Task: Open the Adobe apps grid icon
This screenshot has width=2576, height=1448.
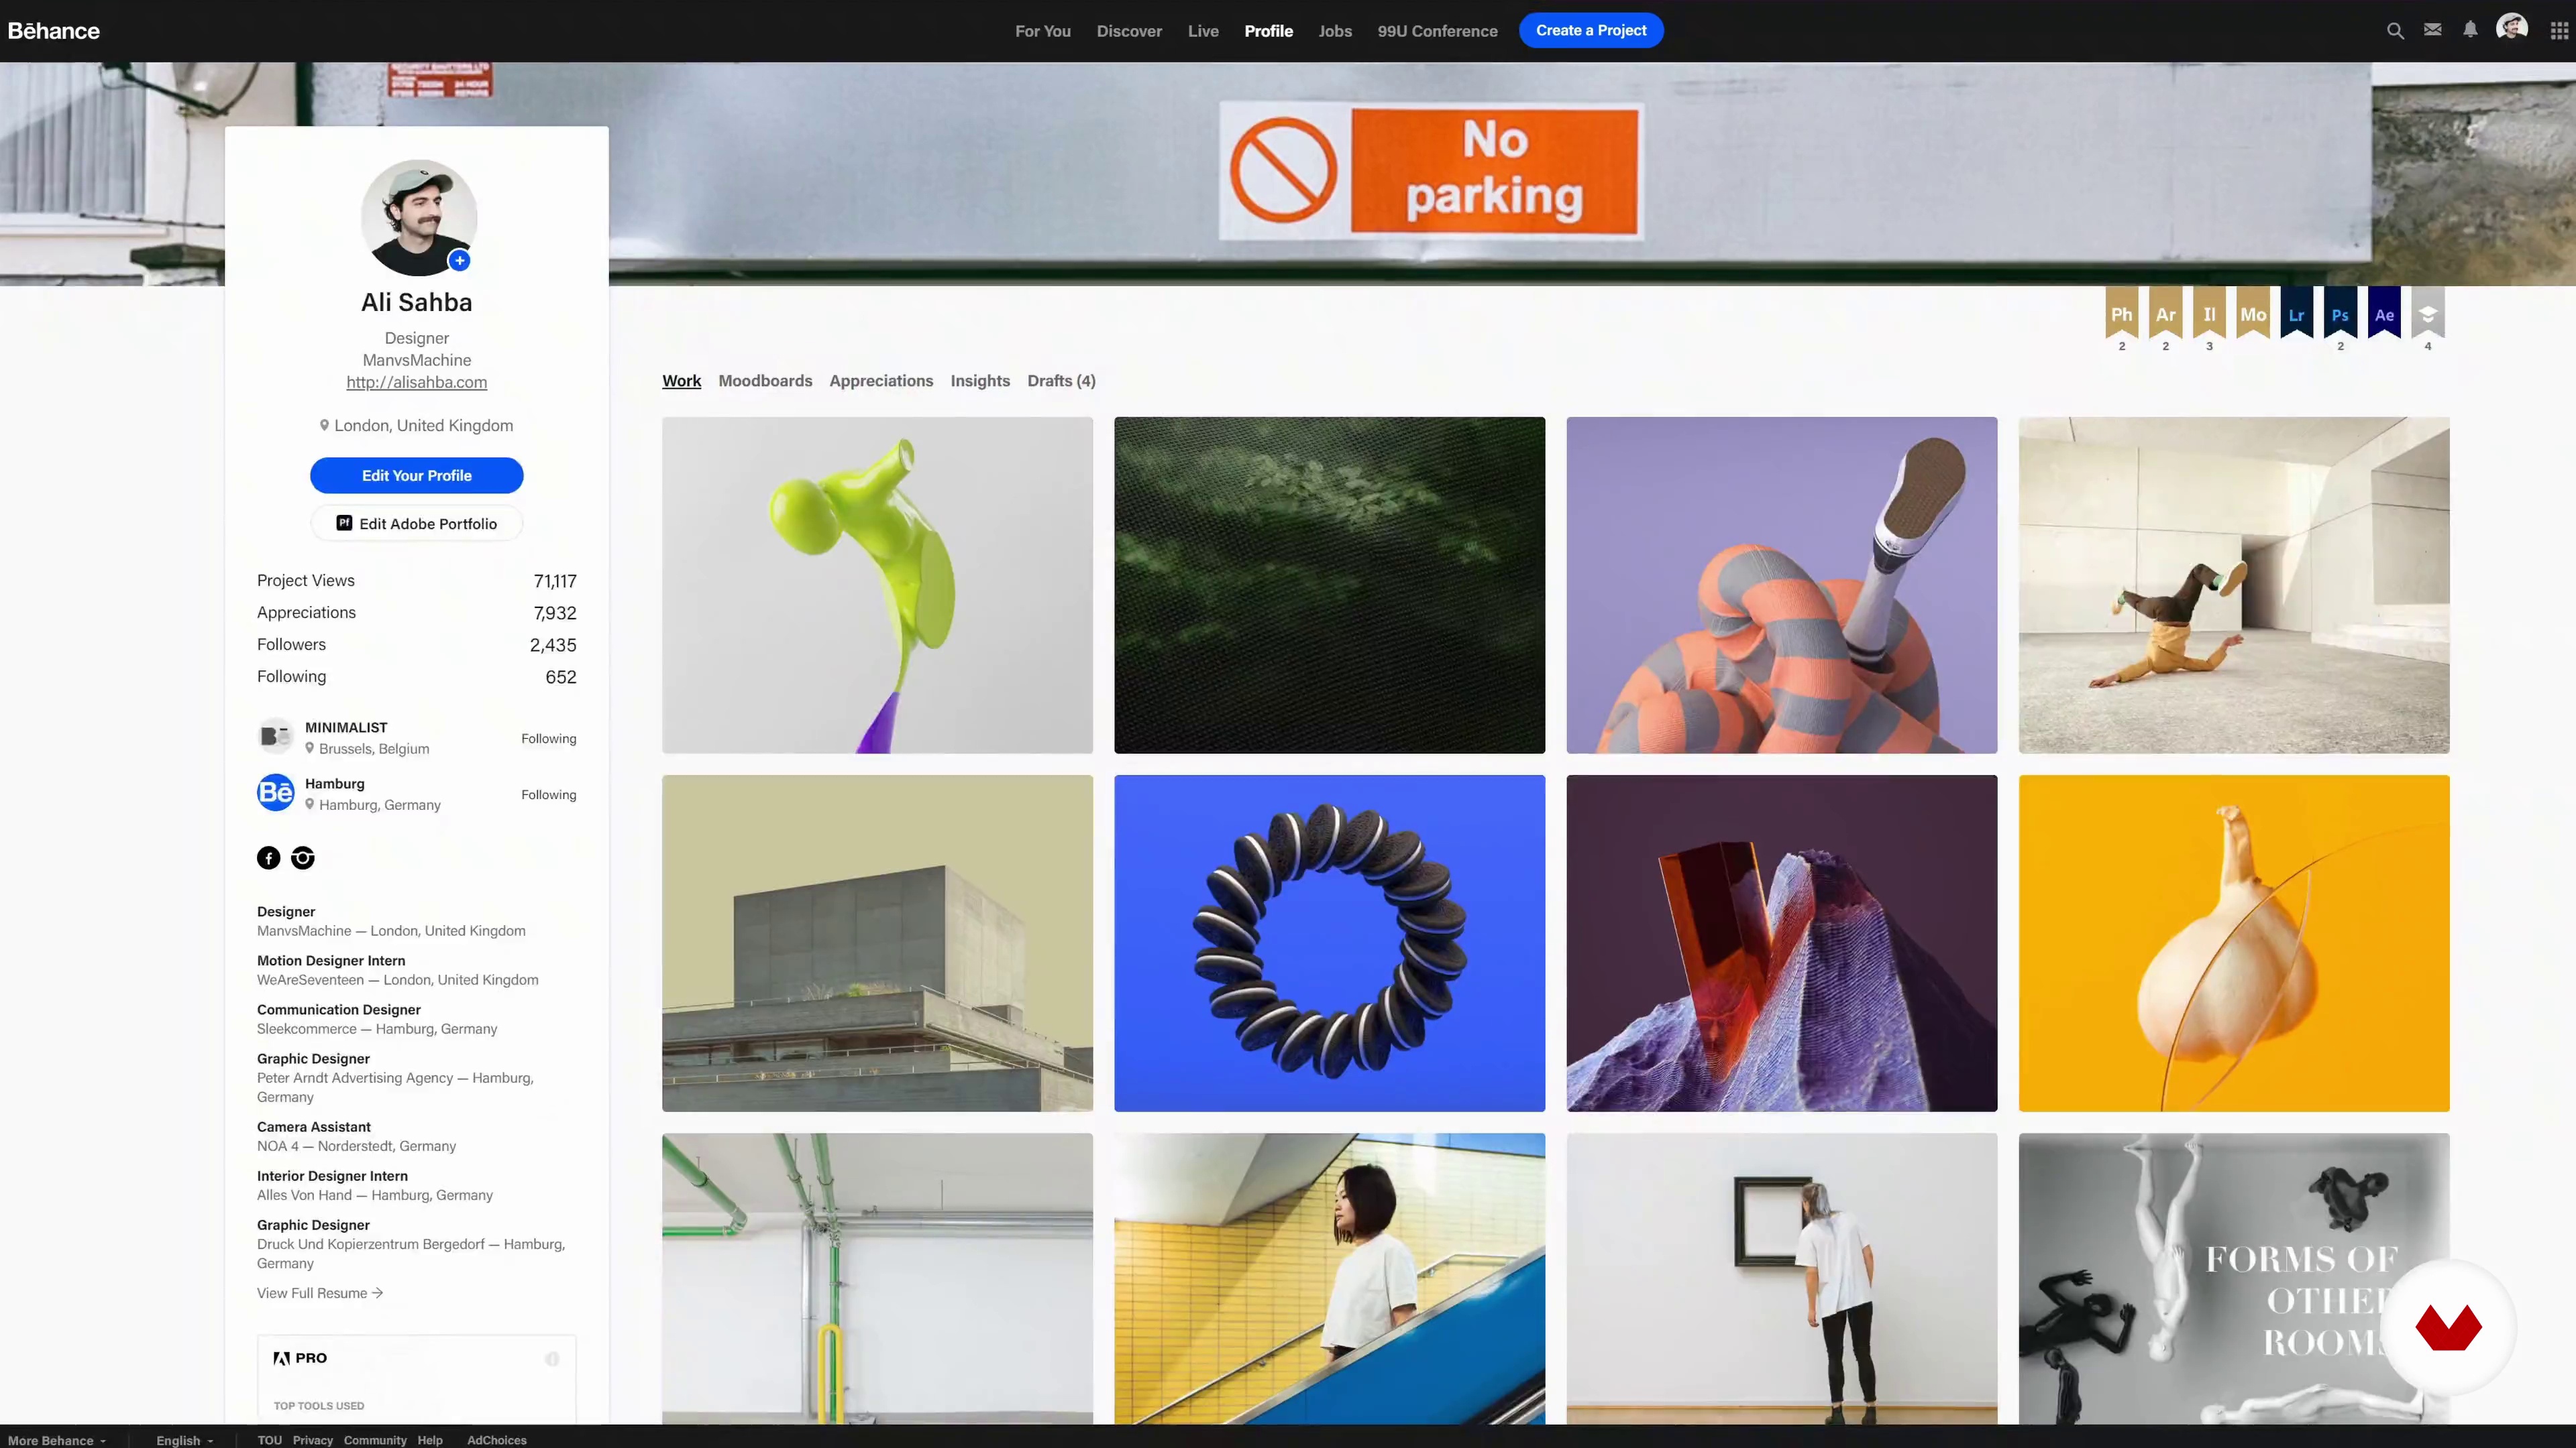Action: click(x=2559, y=31)
